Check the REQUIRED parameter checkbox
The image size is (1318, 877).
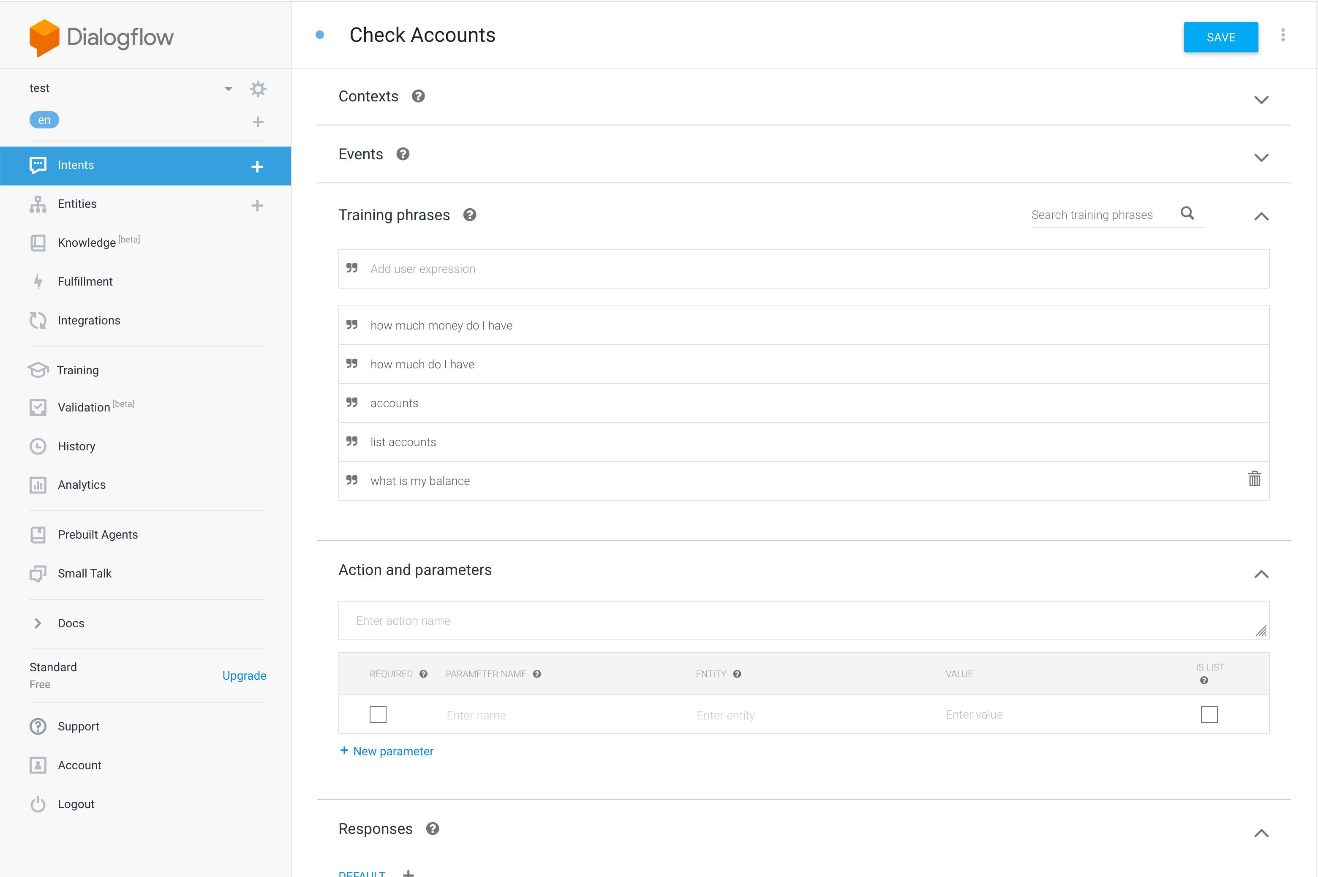(x=378, y=714)
